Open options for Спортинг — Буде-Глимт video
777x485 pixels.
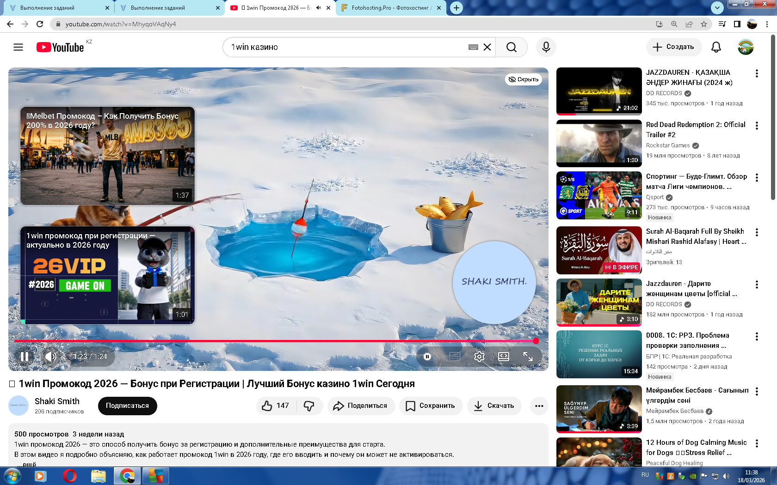[x=757, y=177]
